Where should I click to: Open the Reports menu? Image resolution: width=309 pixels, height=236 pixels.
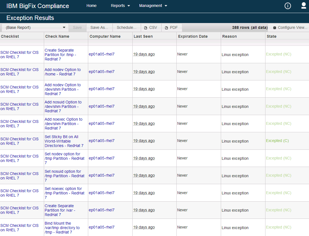(120, 6)
